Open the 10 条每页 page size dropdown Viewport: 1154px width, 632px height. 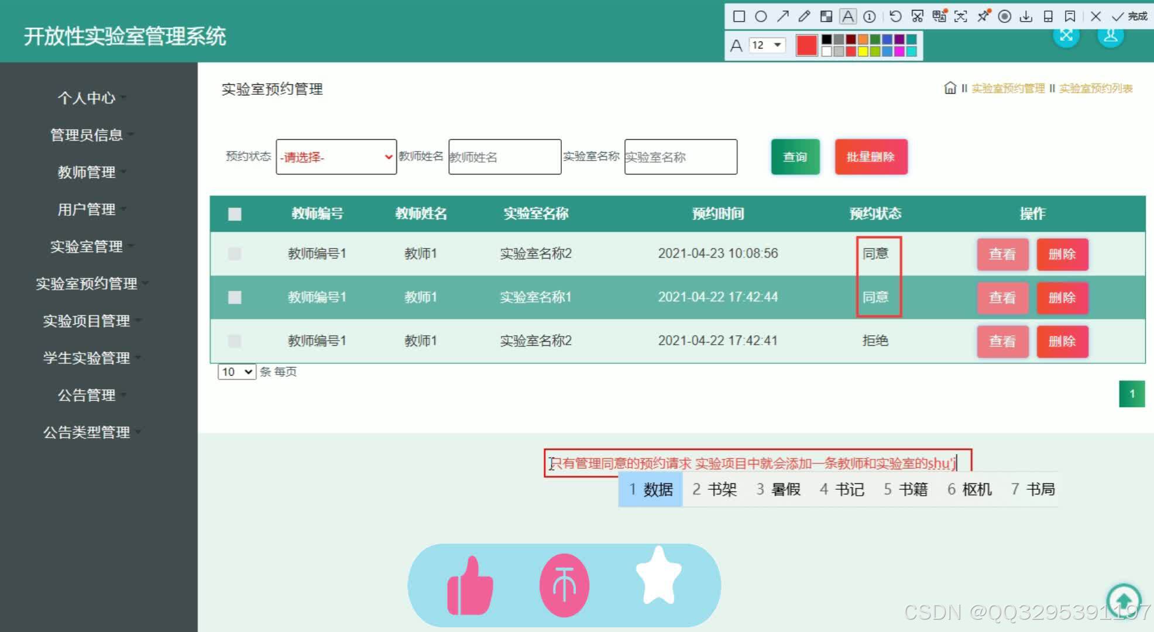[x=237, y=372]
